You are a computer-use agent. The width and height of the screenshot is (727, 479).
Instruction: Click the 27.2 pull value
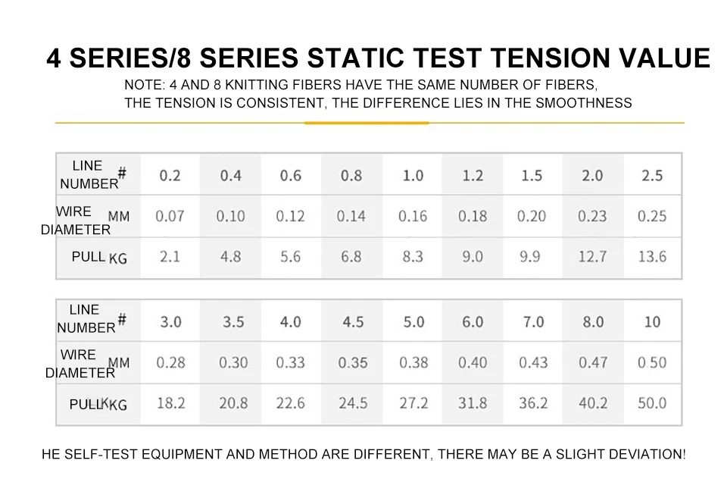coord(413,403)
